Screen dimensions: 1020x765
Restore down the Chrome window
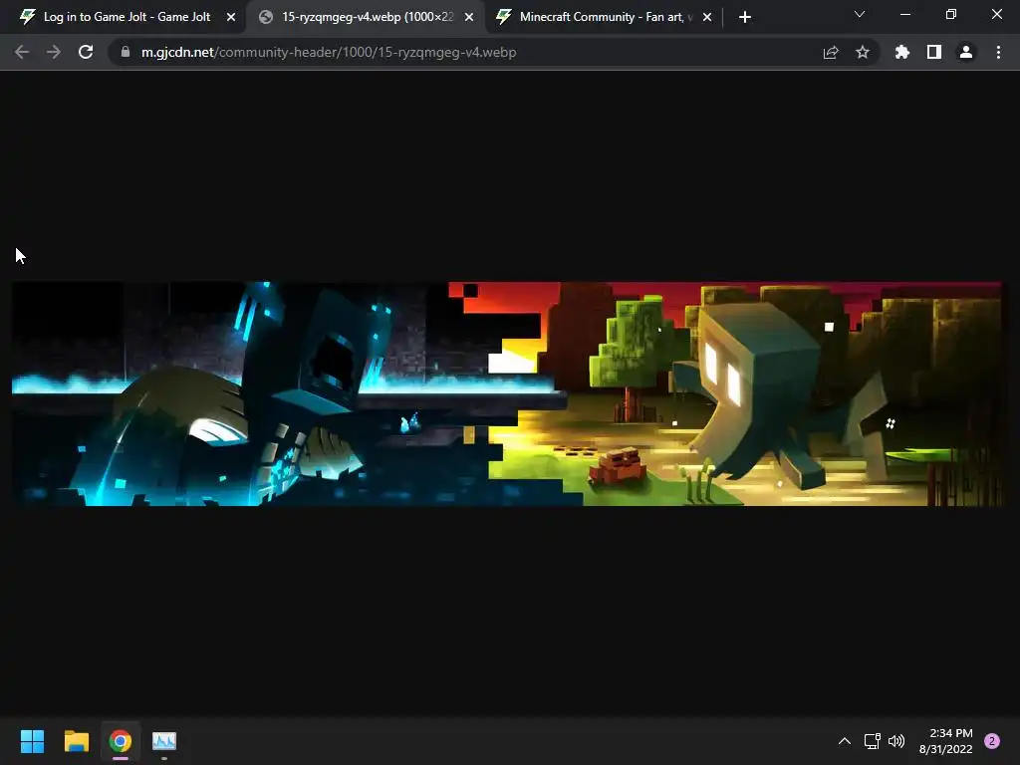[x=951, y=14]
